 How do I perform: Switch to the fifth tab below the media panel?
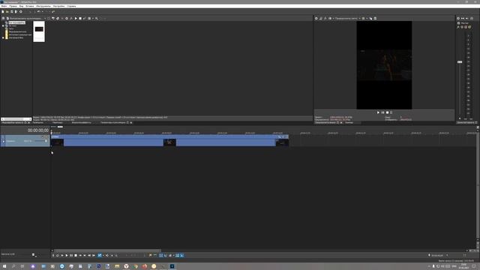point(112,122)
